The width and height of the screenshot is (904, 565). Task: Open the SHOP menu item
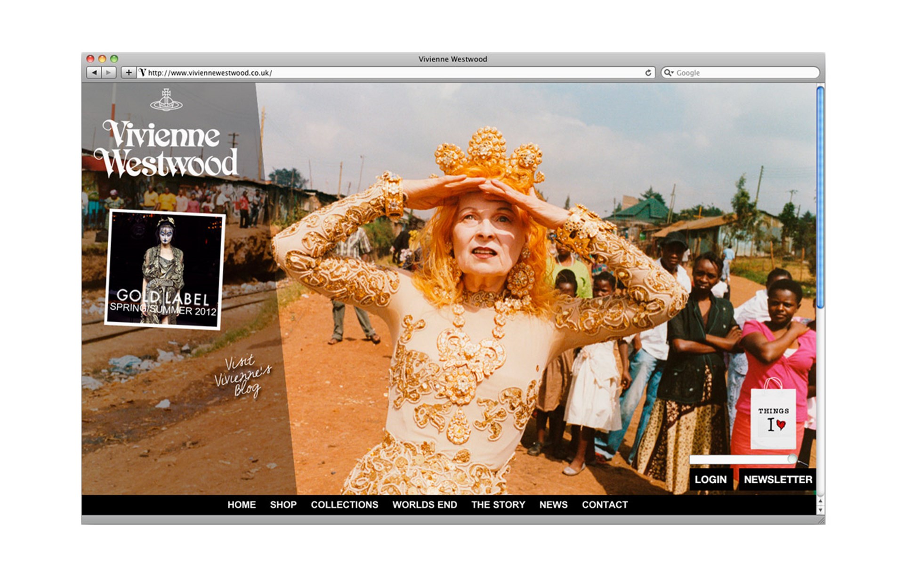tap(283, 505)
